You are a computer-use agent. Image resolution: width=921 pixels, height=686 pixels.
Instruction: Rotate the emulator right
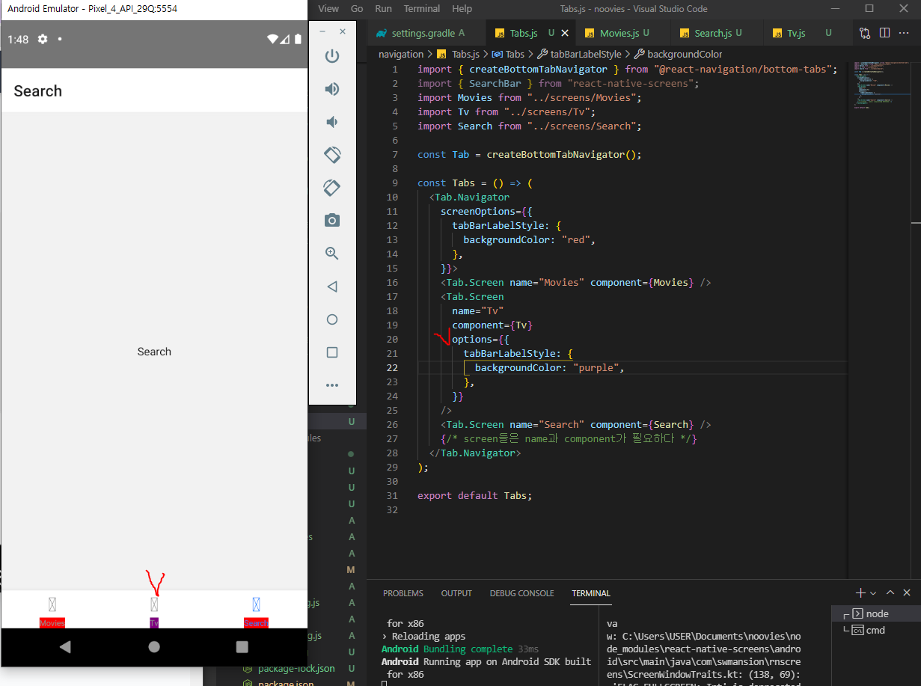(x=332, y=188)
